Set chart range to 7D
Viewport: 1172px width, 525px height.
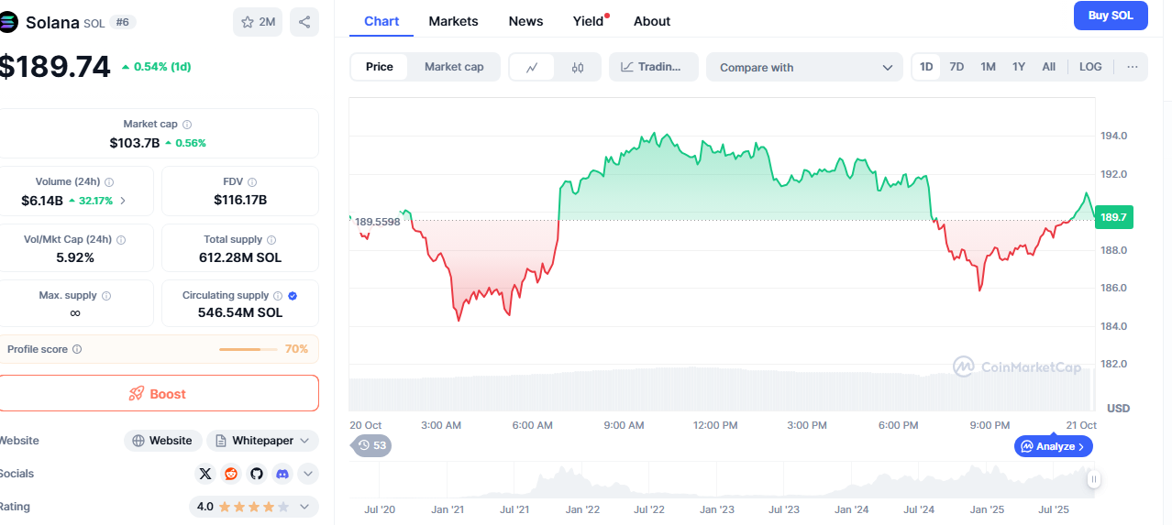coord(956,67)
